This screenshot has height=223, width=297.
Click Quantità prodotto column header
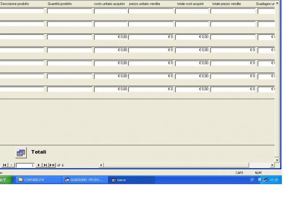60,4
